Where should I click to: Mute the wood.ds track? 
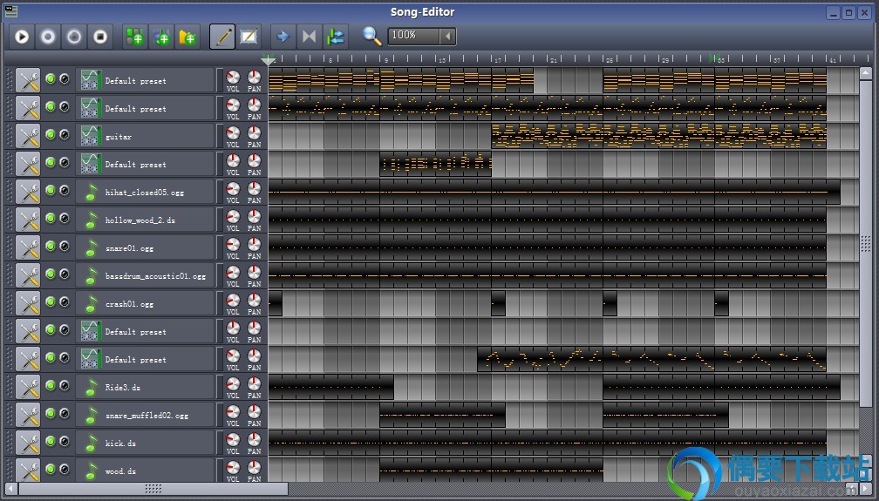[51, 469]
